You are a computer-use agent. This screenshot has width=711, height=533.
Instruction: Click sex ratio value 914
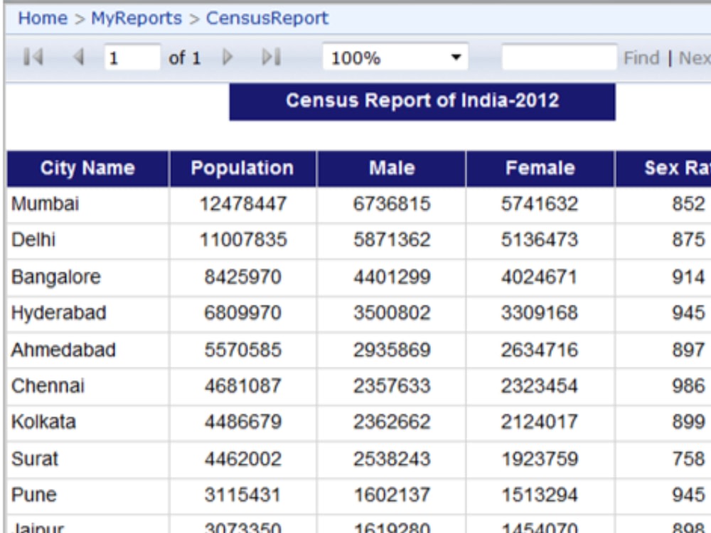688,277
